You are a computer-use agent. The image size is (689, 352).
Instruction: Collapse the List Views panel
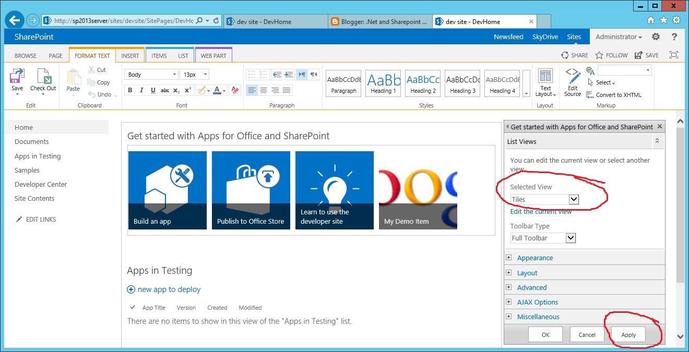pyautogui.click(x=657, y=141)
